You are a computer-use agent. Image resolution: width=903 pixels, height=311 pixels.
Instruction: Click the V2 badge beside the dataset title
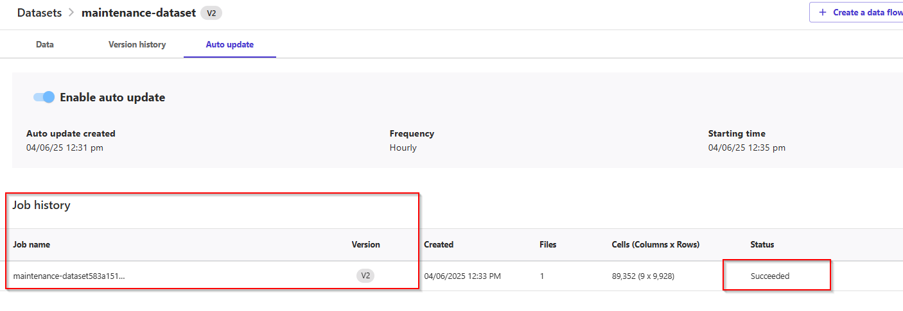pyautogui.click(x=211, y=13)
